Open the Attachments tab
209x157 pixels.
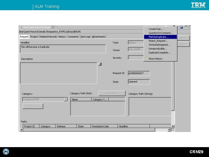tap(99, 37)
